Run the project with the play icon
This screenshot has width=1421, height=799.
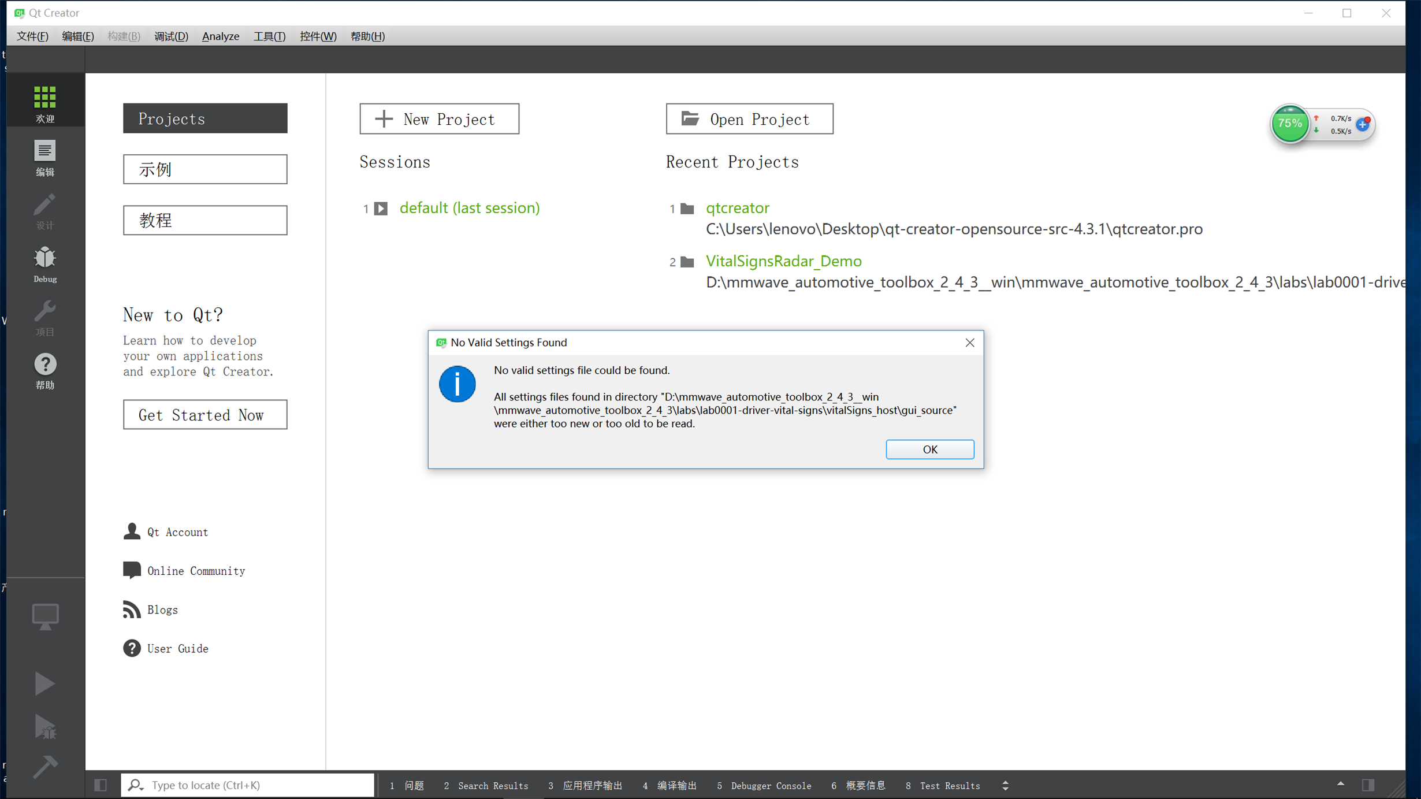pyautogui.click(x=45, y=683)
